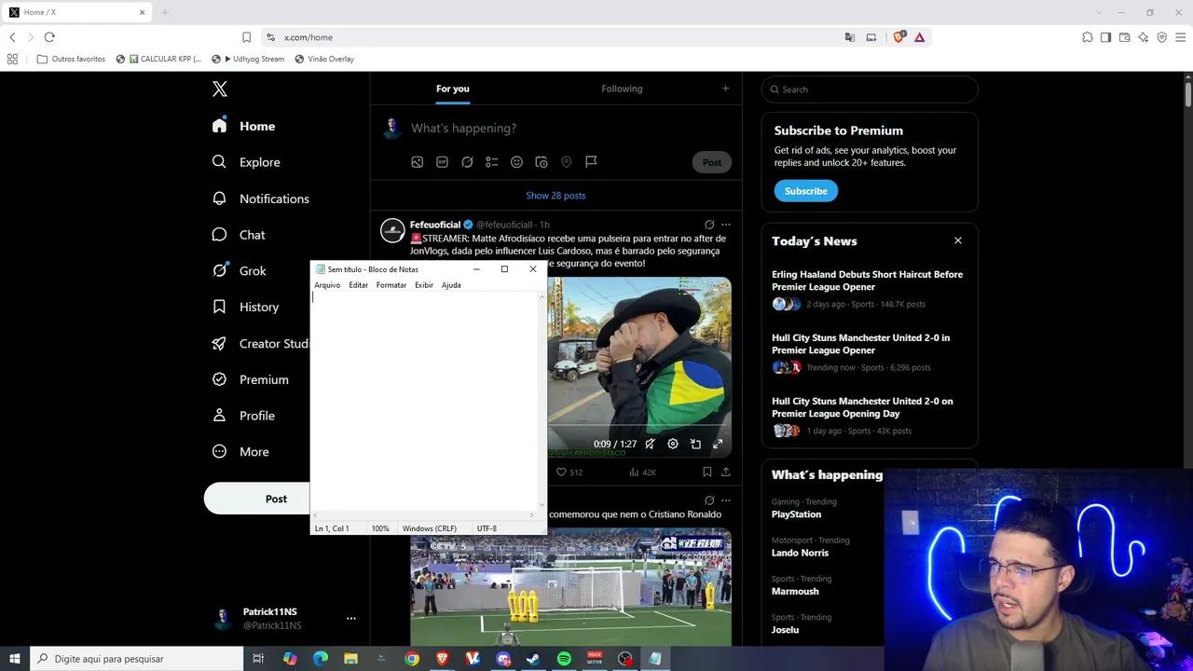Open Notifications in the X sidebar
Image resolution: width=1193 pixels, height=671 pixels.
pyautogui.click(x=260, y=199)
